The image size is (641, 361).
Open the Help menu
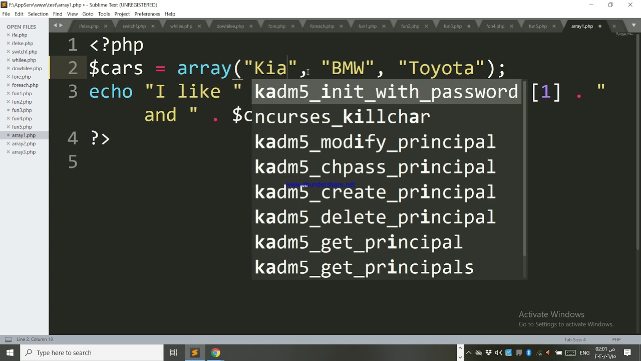coord(170,14)
